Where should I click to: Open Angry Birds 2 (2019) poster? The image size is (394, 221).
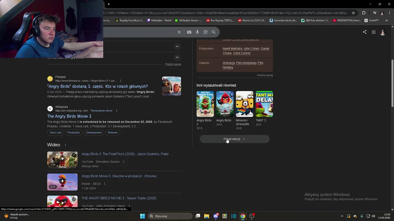click(205, 104)
